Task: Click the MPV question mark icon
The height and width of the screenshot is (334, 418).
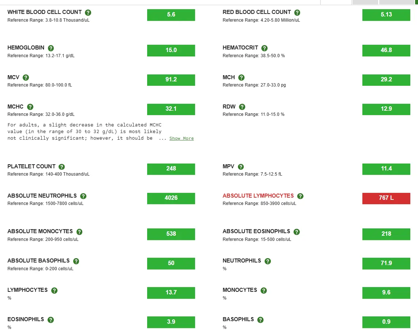Action: click(241, 166)
